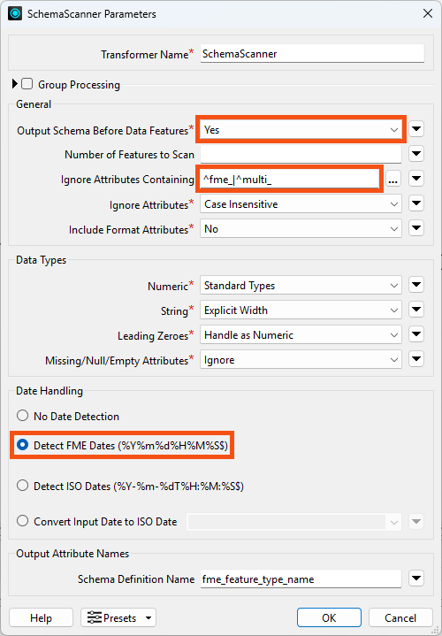Enable the Group Processing checkbox
Image resolution: width=442 pixels, height=636 pixels.
[x=27, y=84]
